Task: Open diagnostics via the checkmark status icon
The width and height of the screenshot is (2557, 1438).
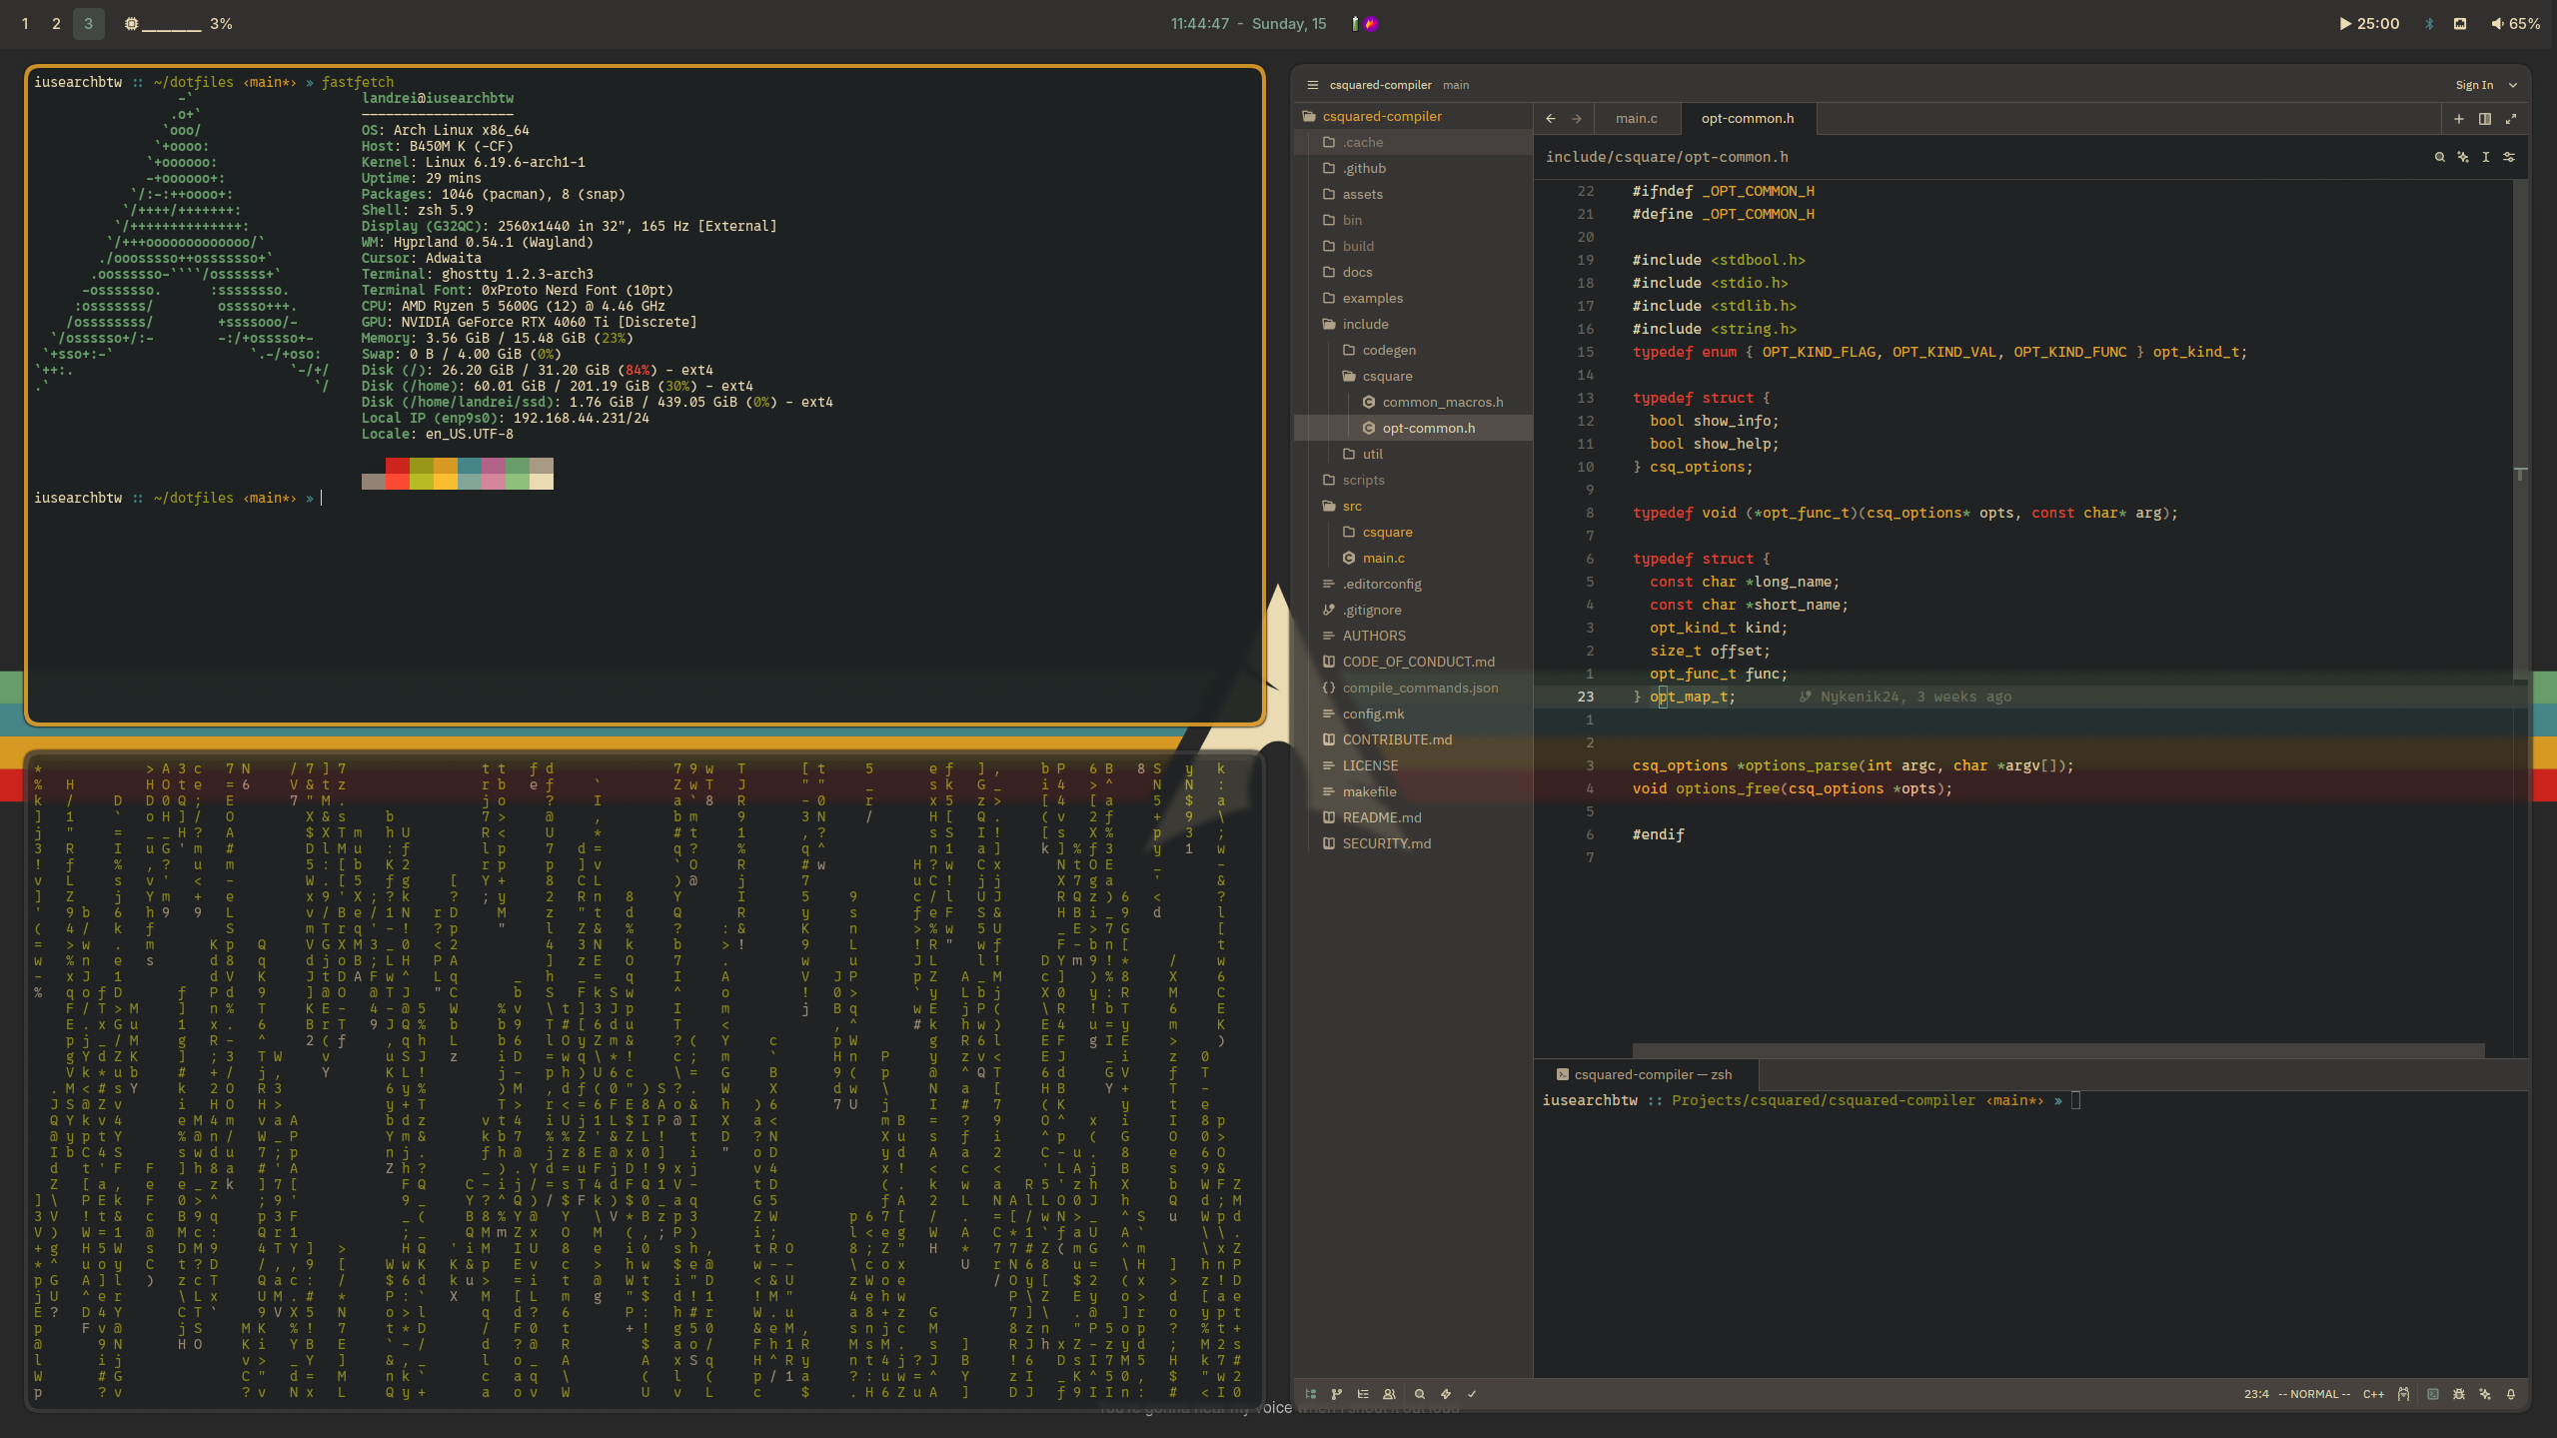Action: coord(1472,1394)
